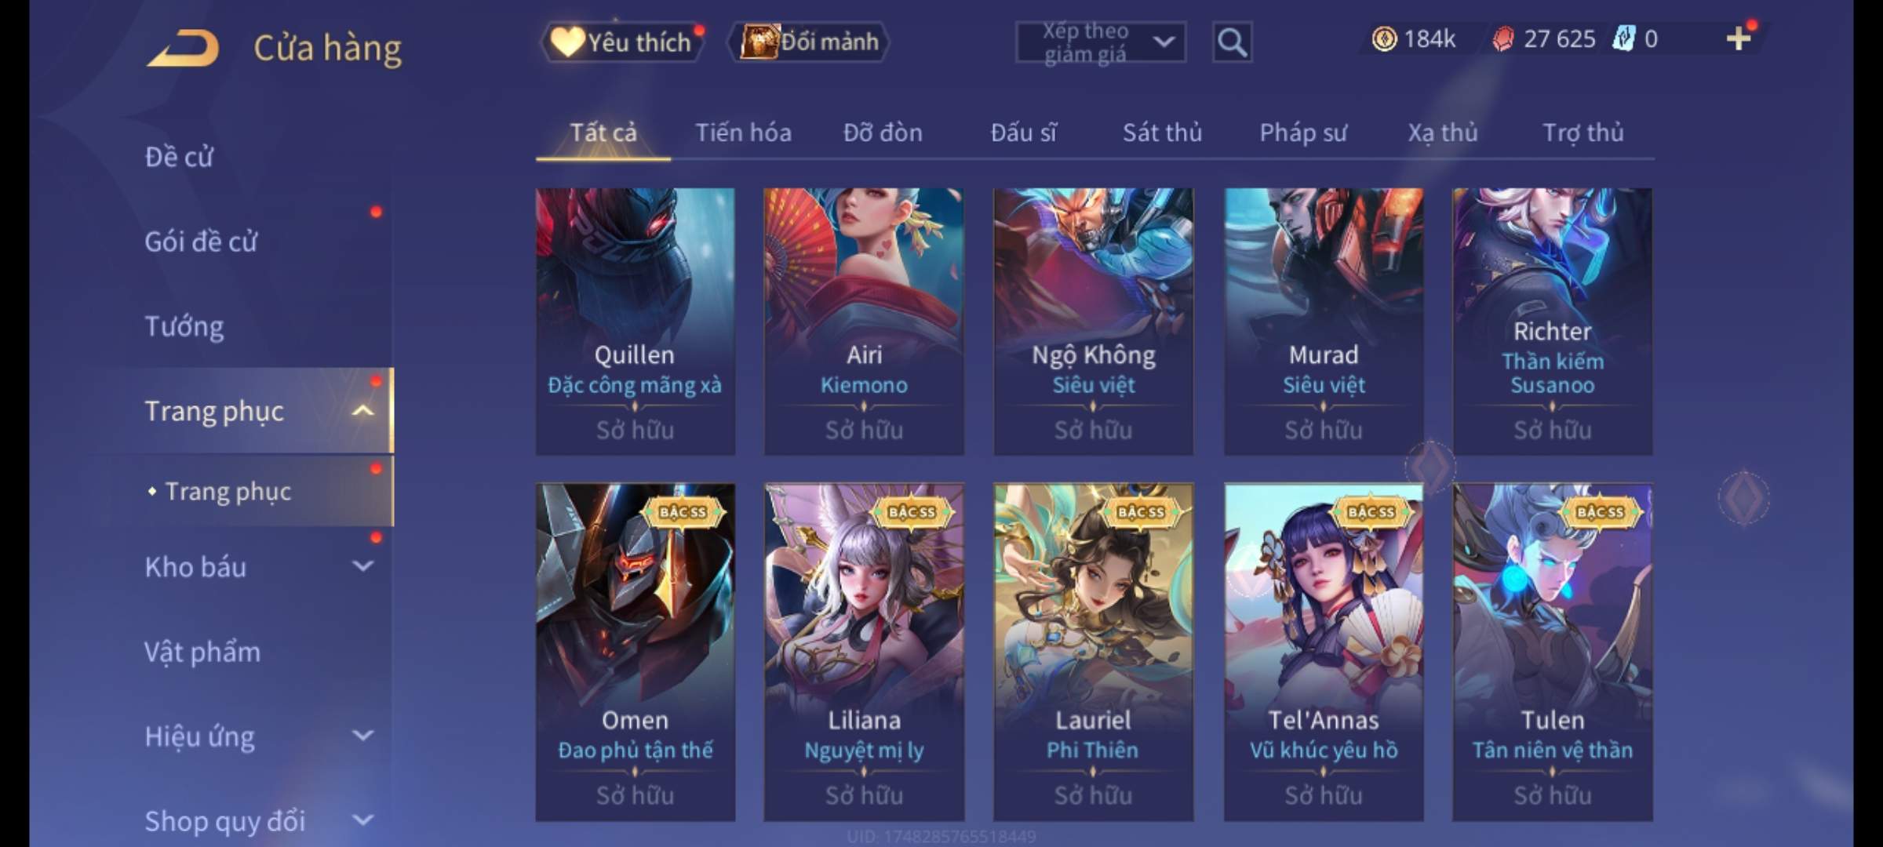Open Yêu thích heart favorites
Image resolution: width=1883 pixels, height=847 pixels.
(x=621, y=42)
